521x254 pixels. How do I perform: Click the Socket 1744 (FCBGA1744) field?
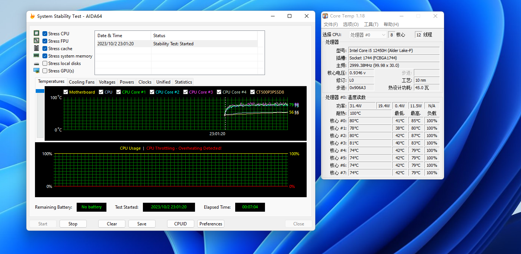point(394,58)
